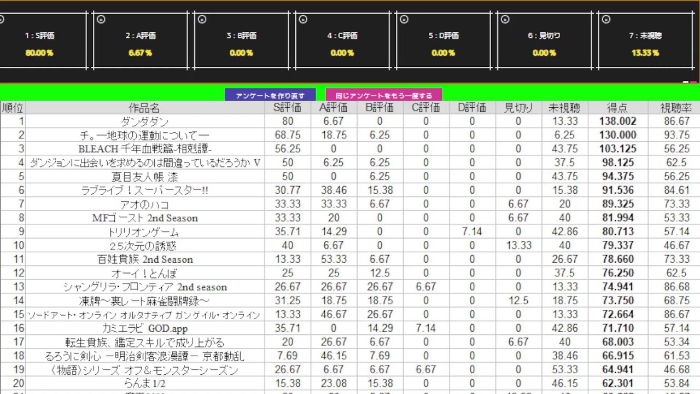The width and height of the screenshot is (700, 394).
Task: Close the 6:見切り panel icon
Action: click(x=505, y=19)
